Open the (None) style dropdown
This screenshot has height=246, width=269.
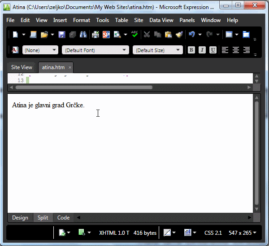[40, 50]
